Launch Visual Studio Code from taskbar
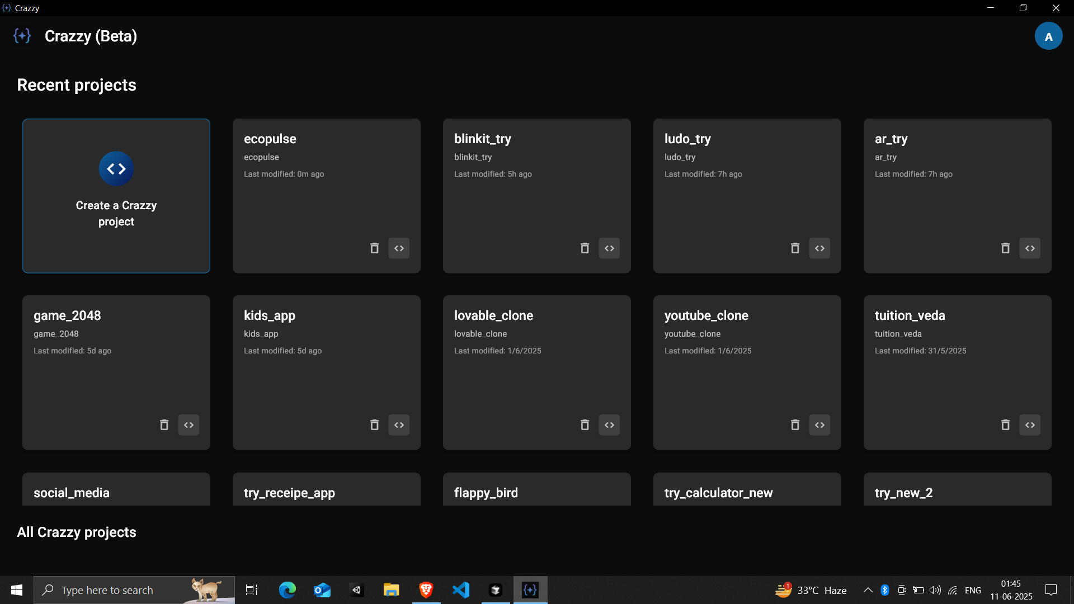Screen dimensions: 1074x604 coord(460,589)
